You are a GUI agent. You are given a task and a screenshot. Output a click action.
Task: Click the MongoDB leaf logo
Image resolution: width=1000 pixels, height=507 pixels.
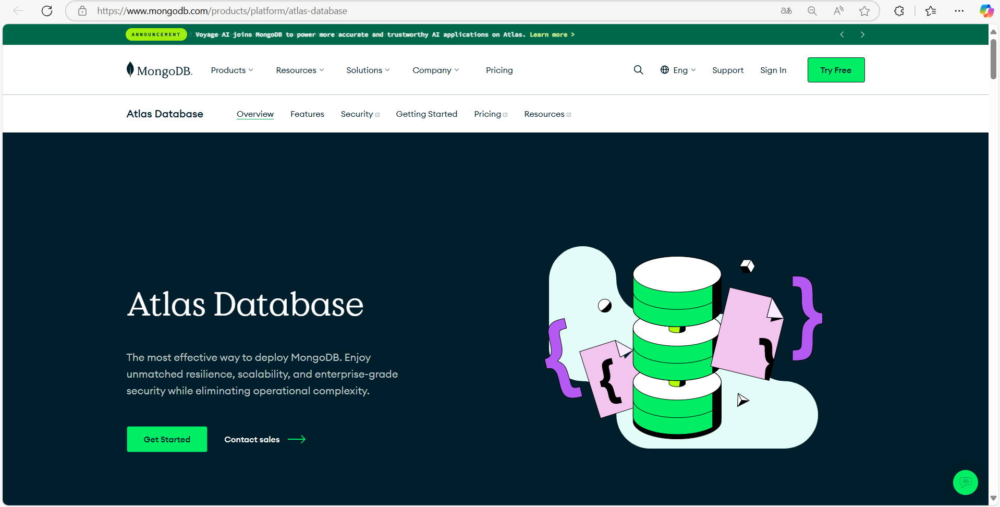130,69
